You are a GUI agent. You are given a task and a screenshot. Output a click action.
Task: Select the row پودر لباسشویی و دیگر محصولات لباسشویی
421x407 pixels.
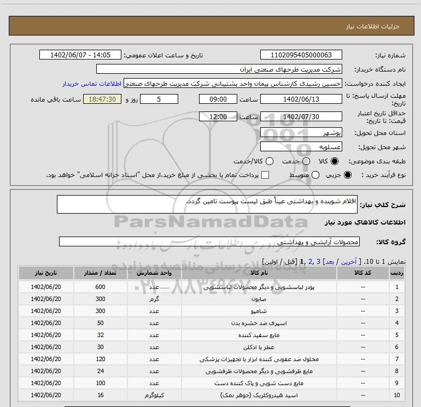(211, 287)
